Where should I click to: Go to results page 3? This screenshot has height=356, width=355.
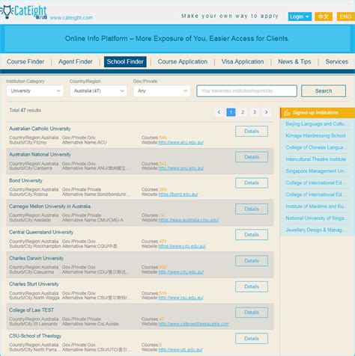point(254,112)
